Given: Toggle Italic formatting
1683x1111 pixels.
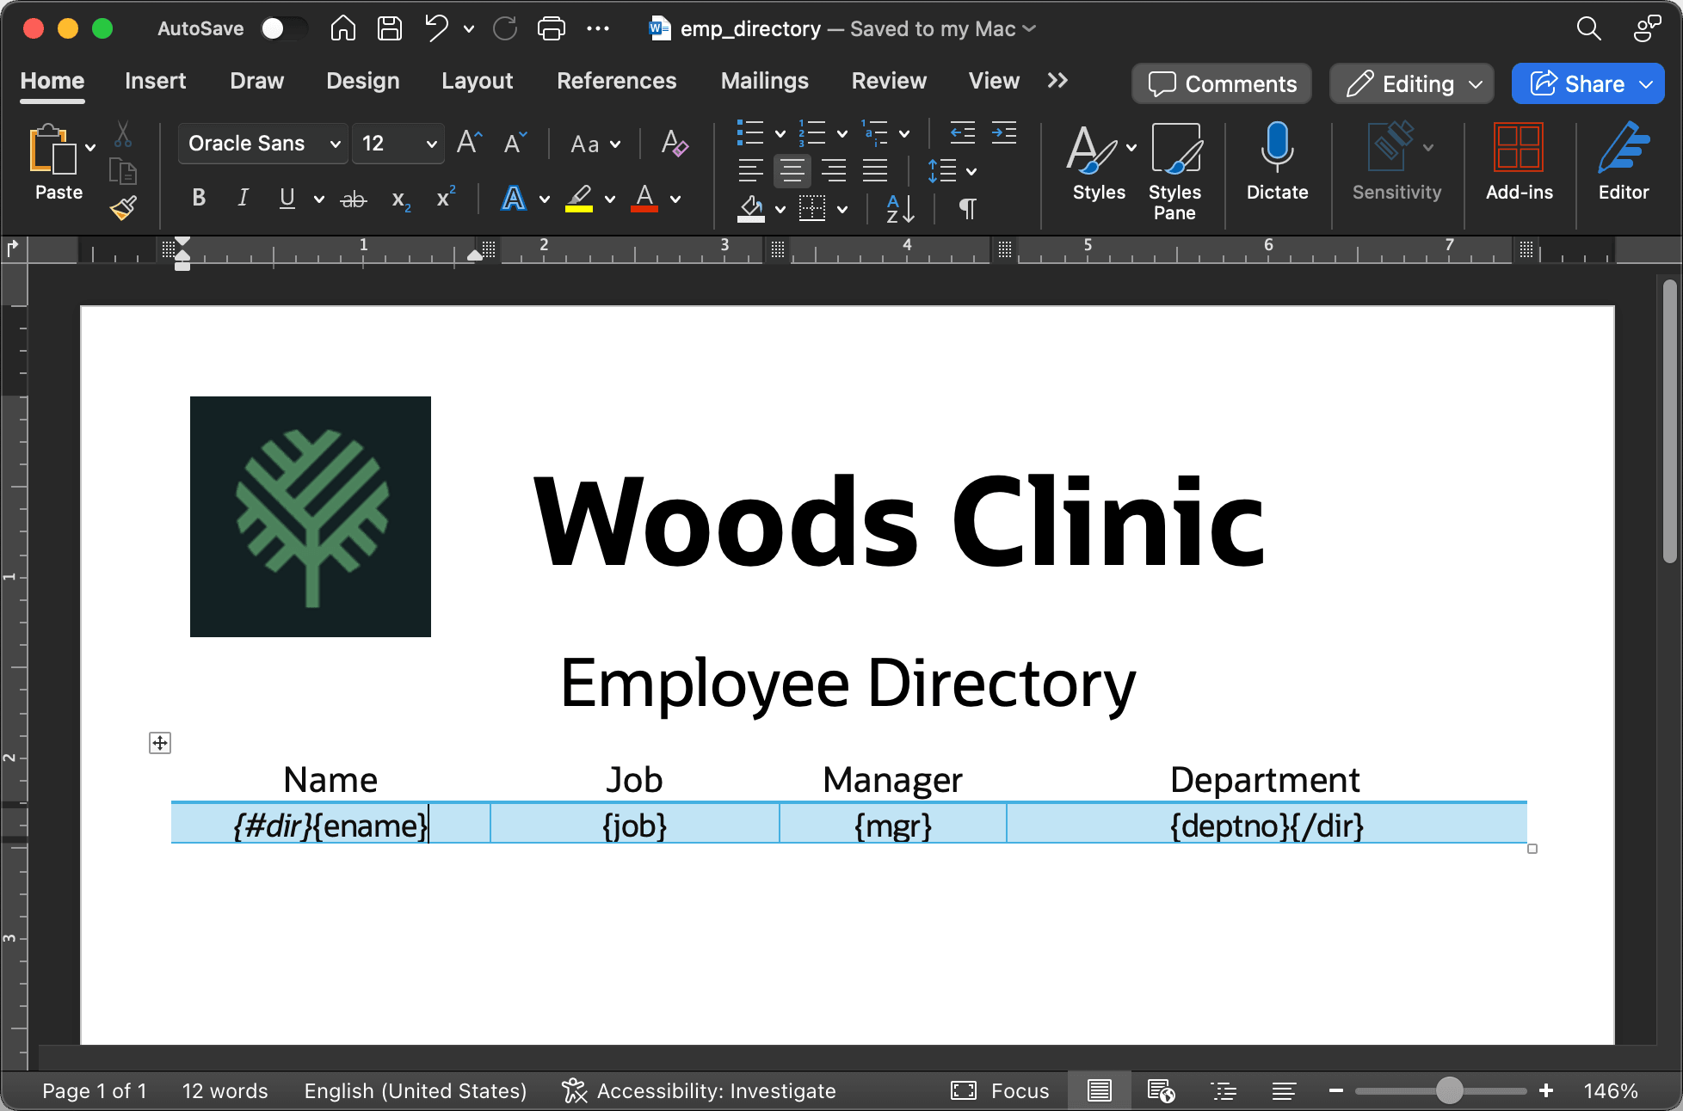Looking at the screenshot, I should 243,199.
